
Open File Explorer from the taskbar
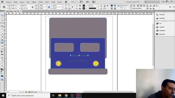tap(60, 96)
